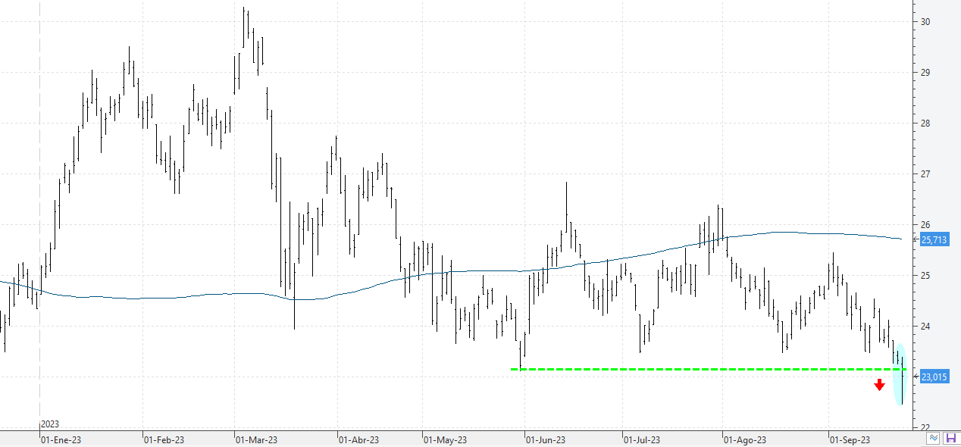Click the 01-Ene-23 date label
Screen dimensions: 961x447
(59, 439)
